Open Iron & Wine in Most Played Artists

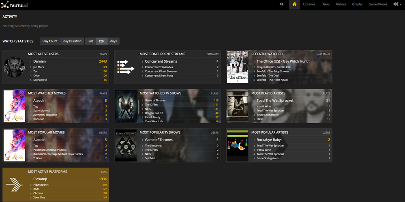(x=264, y=106)
